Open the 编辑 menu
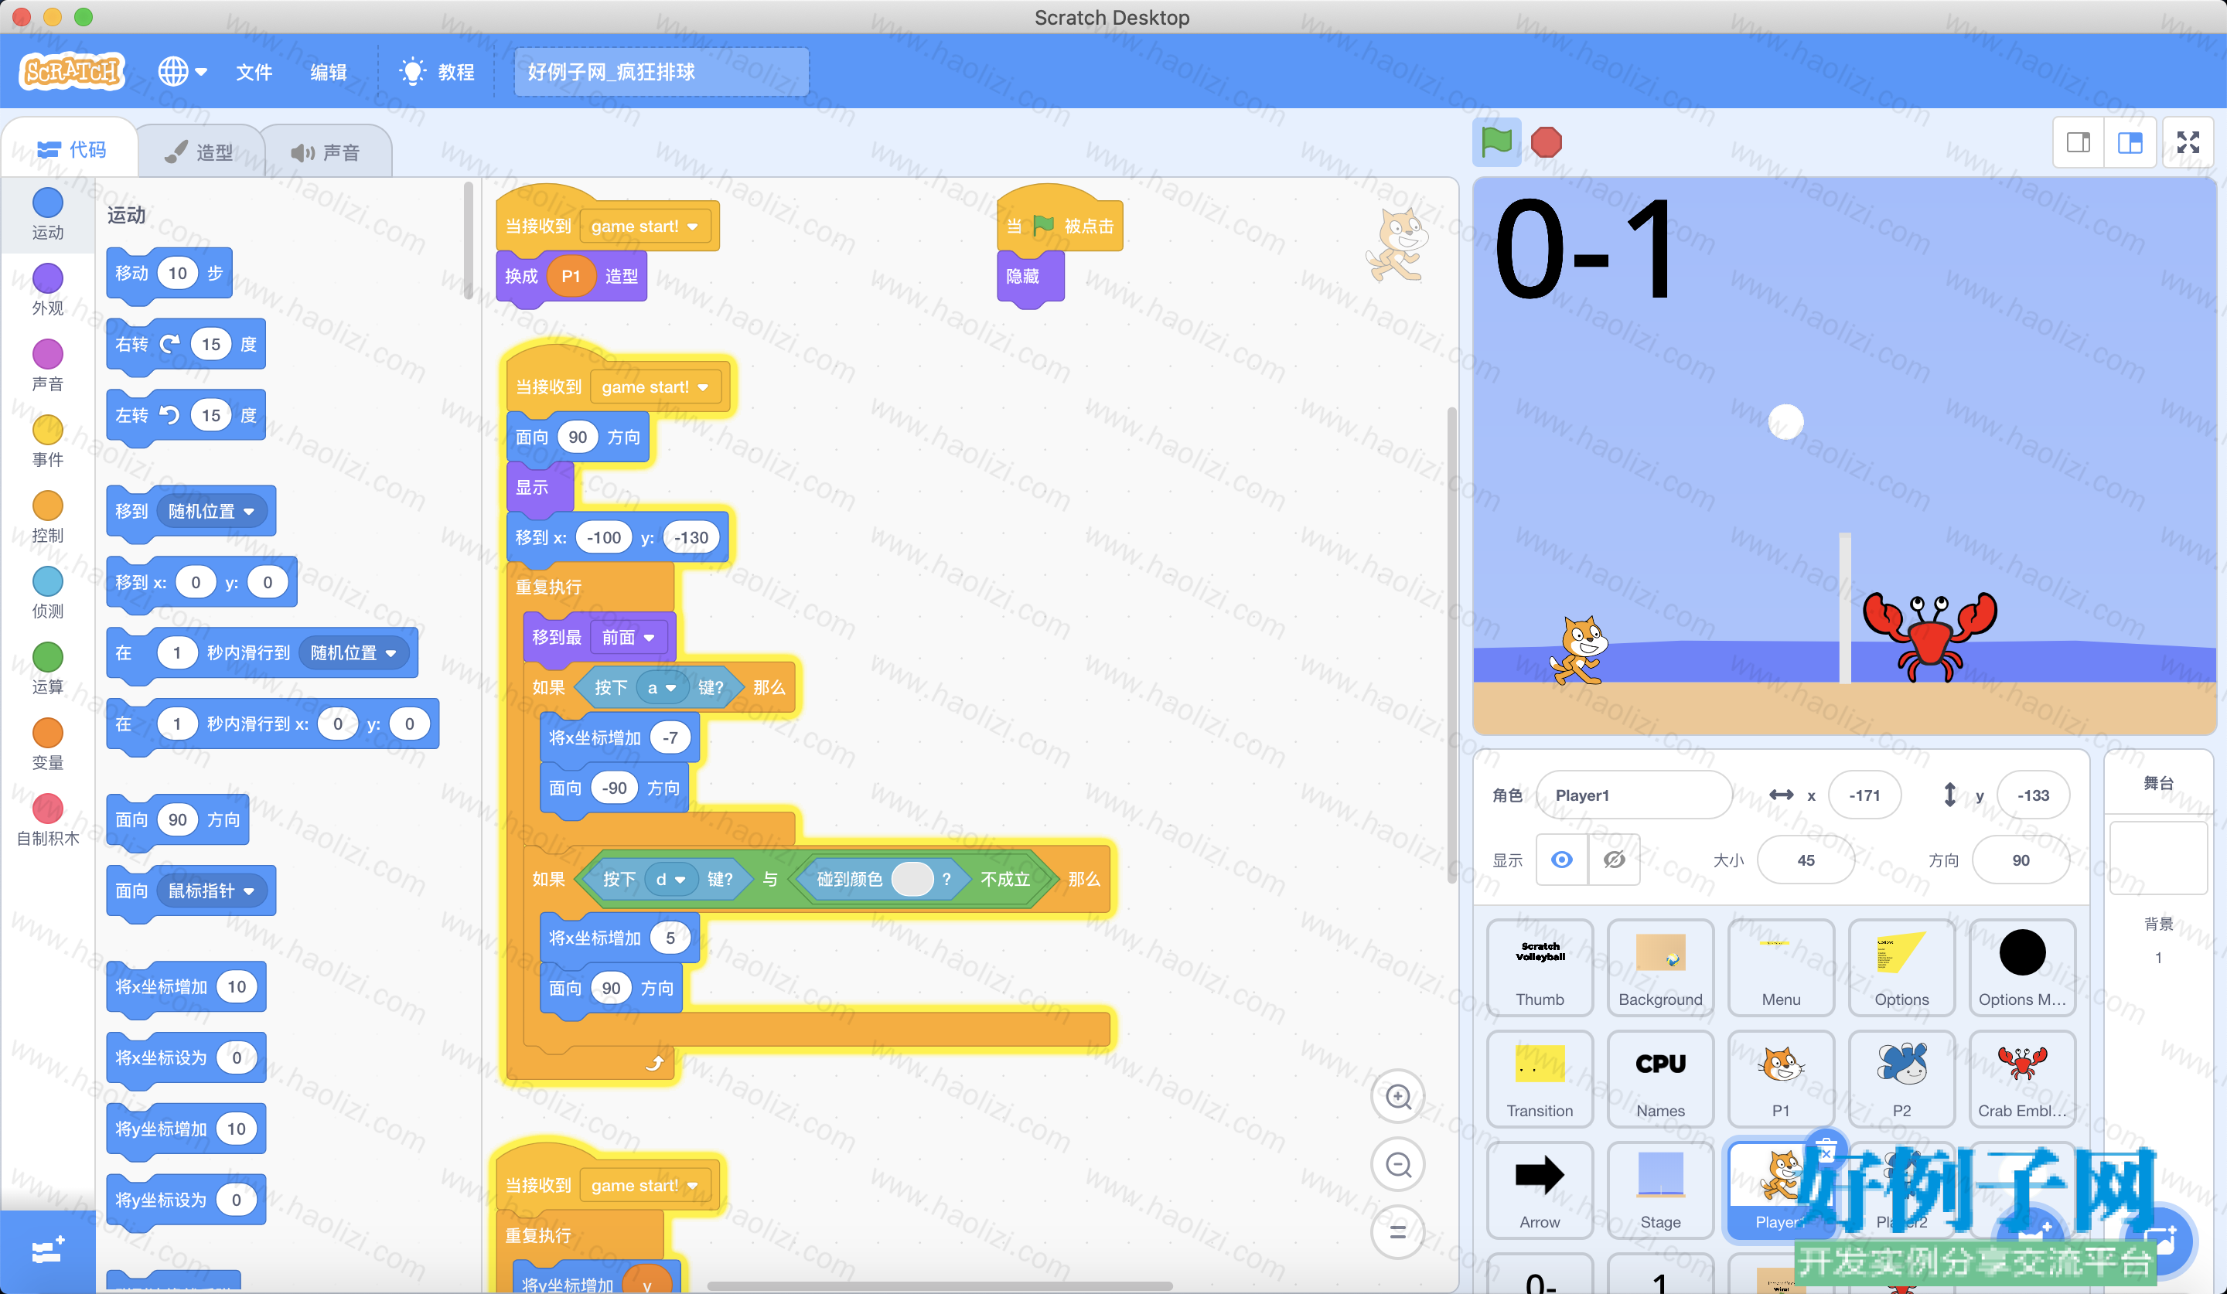 (x=329, y=73)
